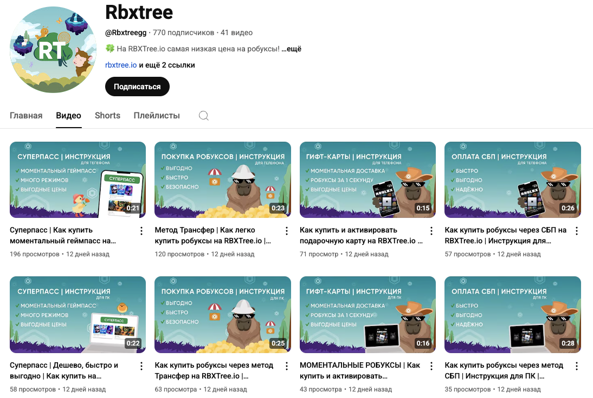Click '57 просмотров' text
The height and width of the screenshot is (398, 593).
[467, 254]
